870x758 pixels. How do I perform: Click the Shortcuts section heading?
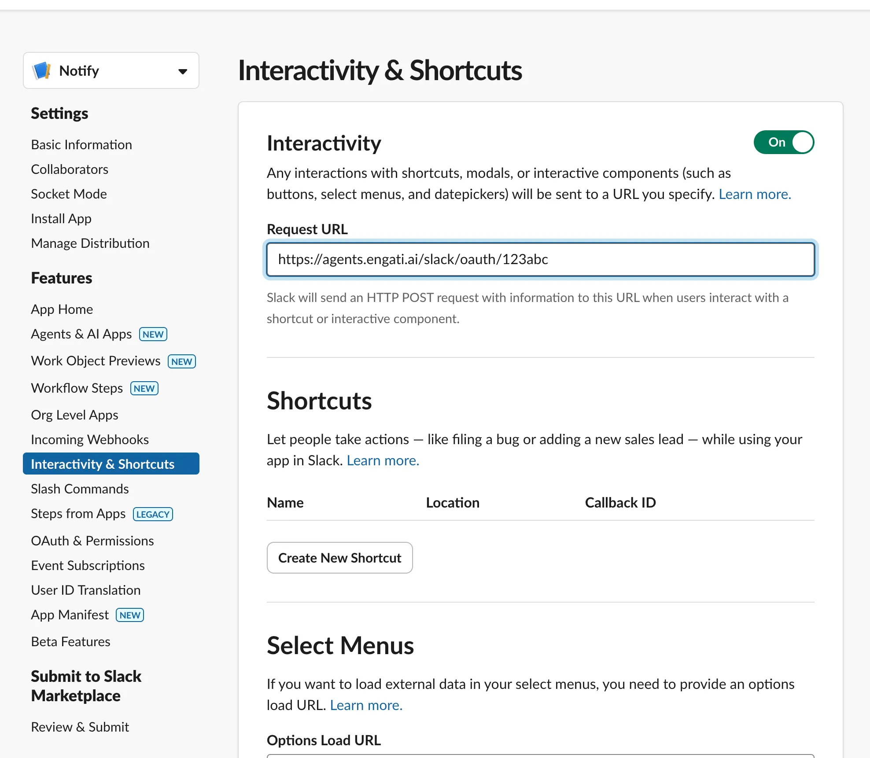(319, 401)
